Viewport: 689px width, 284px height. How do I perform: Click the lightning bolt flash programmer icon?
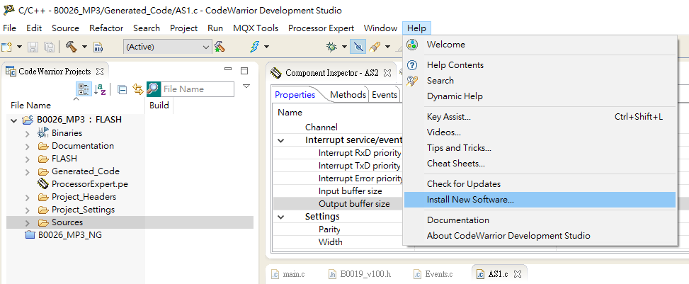pyautogui.click(x=255, y=47)
